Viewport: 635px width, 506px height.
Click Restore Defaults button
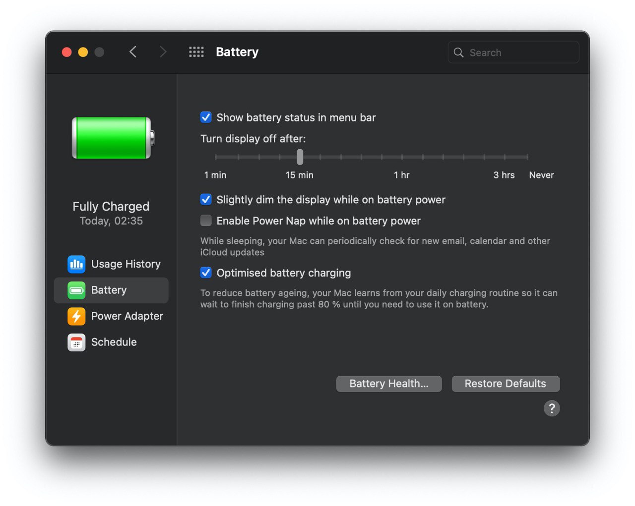(x=506, y=384)
